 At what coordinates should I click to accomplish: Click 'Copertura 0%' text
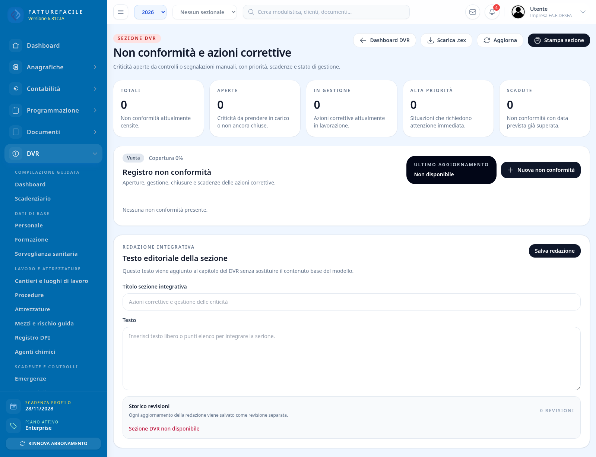tap(166, 158)
